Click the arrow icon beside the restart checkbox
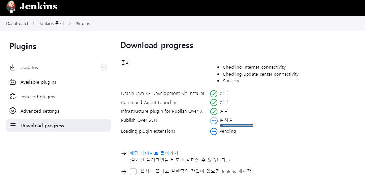Image resolution: width=365 pixels, height=186 pixels. pos(124,172)
